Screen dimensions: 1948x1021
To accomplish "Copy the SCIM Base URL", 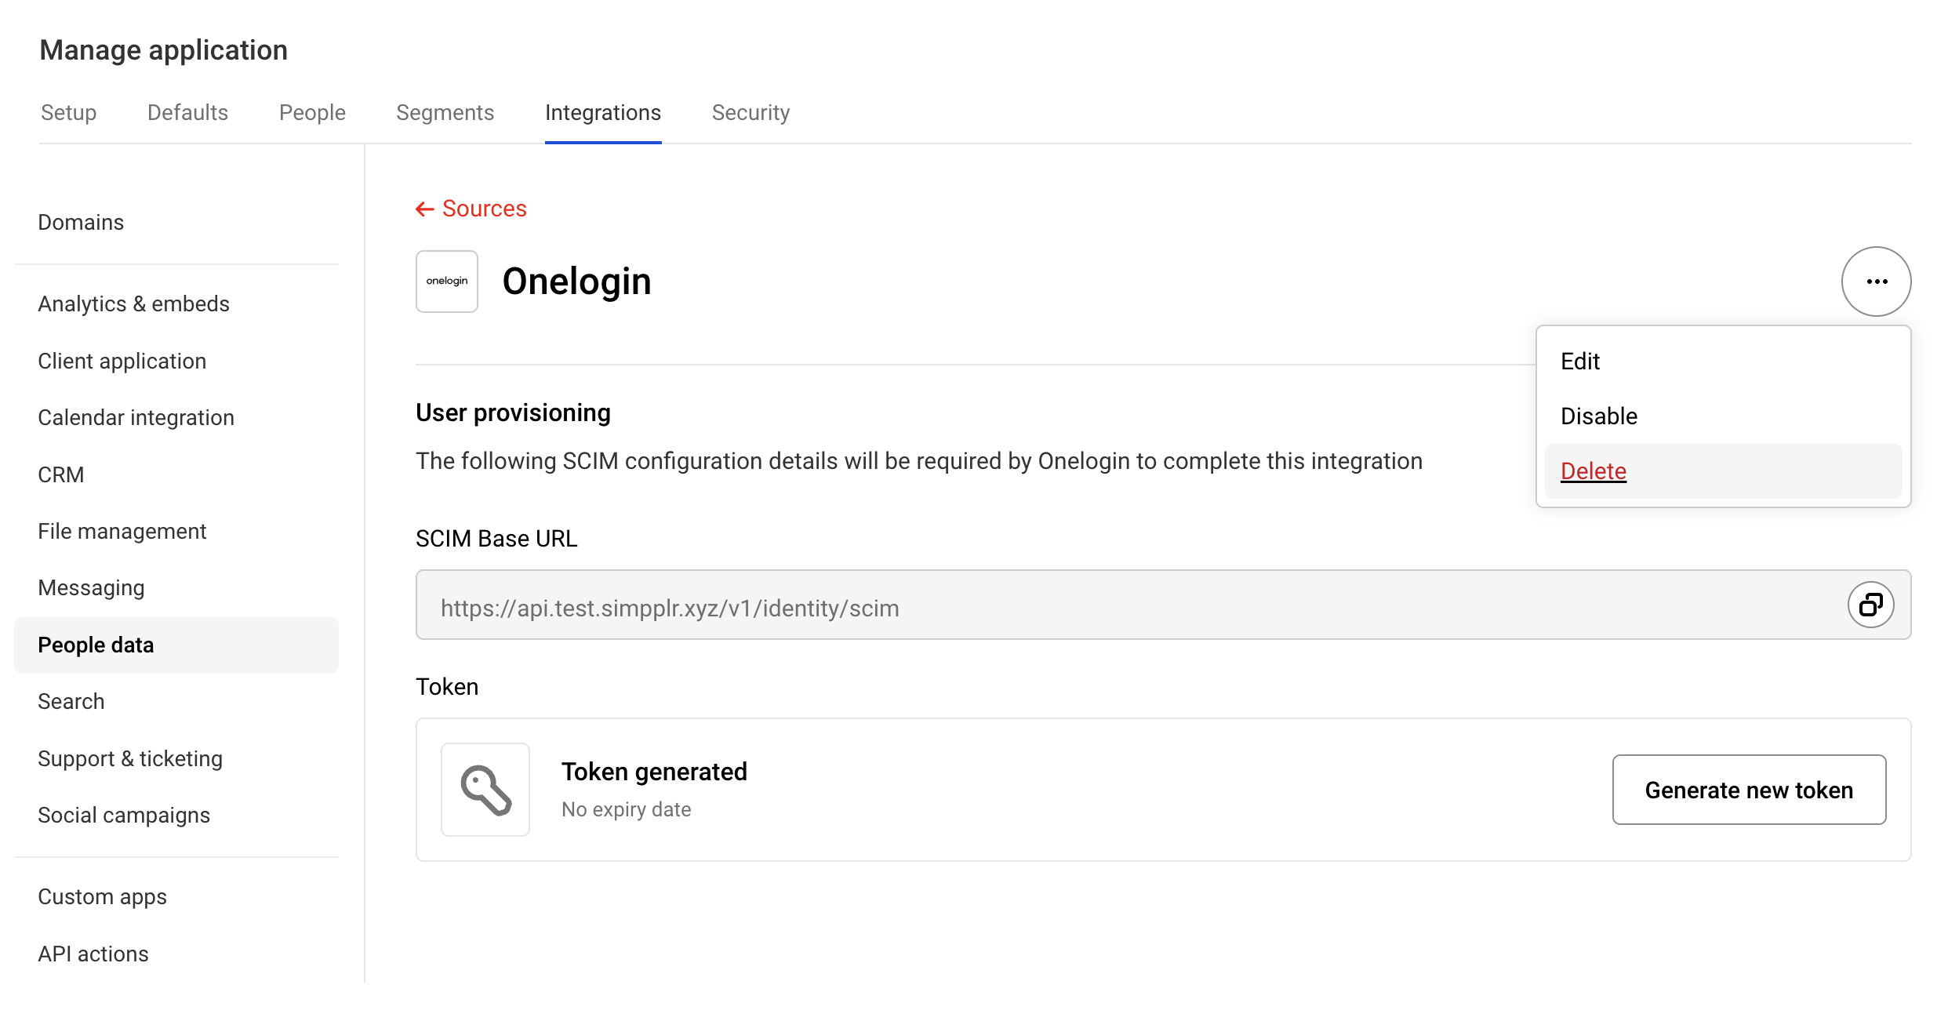I will [x=1870, y=605].
